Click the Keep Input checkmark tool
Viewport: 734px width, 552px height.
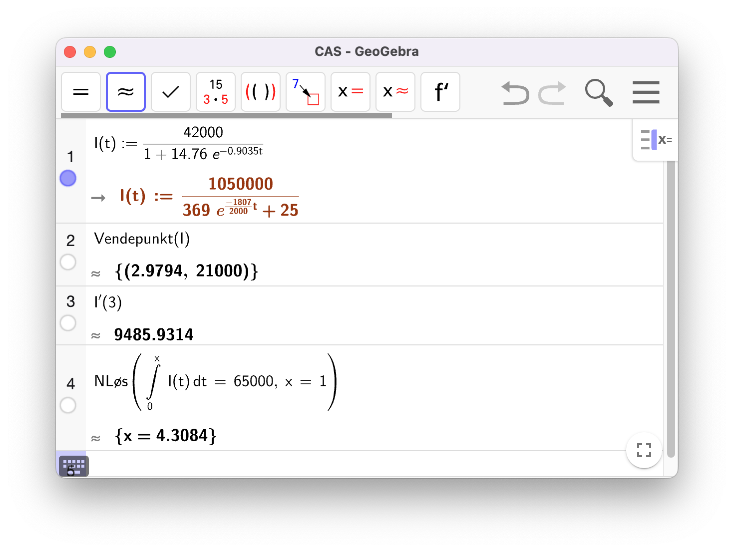pos(171,92)
